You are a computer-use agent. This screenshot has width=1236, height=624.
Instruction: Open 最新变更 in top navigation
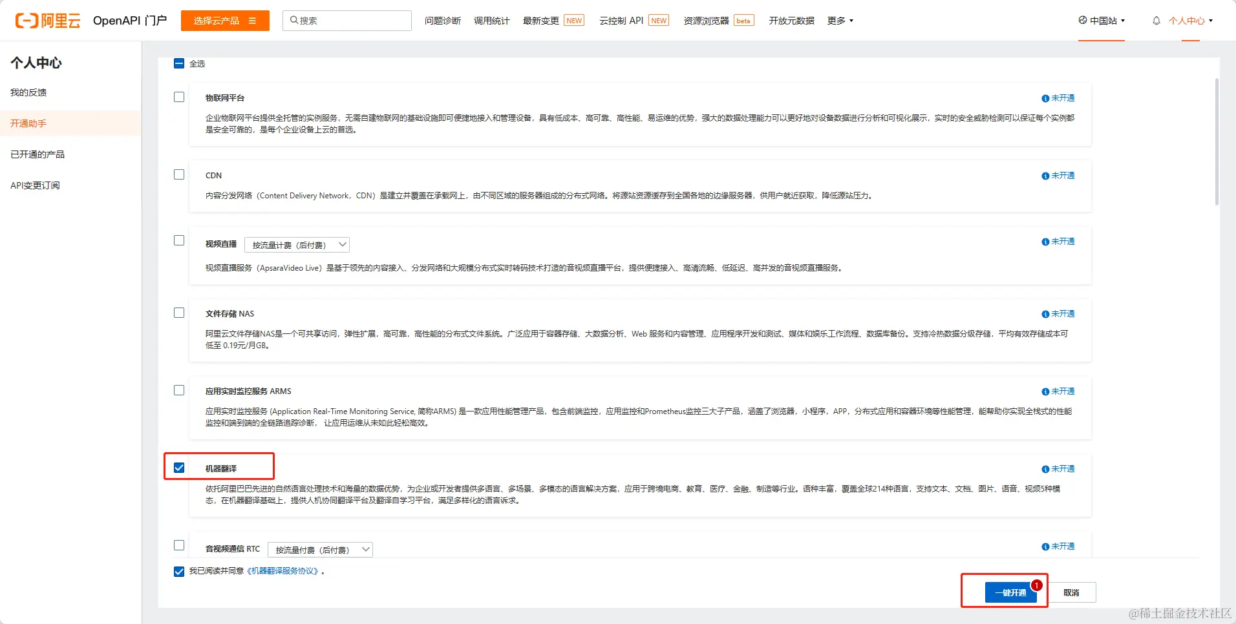point(541,21)
